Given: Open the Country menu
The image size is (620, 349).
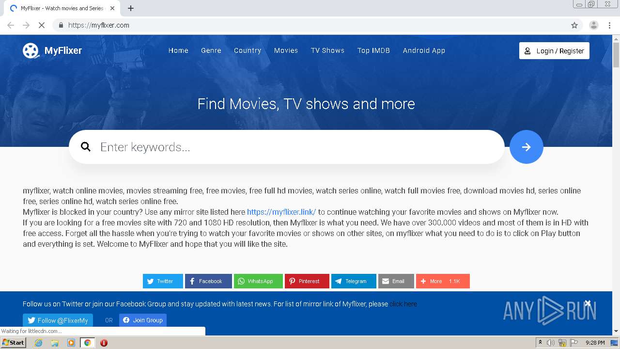Looking at the screenshot, I should pyautogui.click(x=248, y=50).
